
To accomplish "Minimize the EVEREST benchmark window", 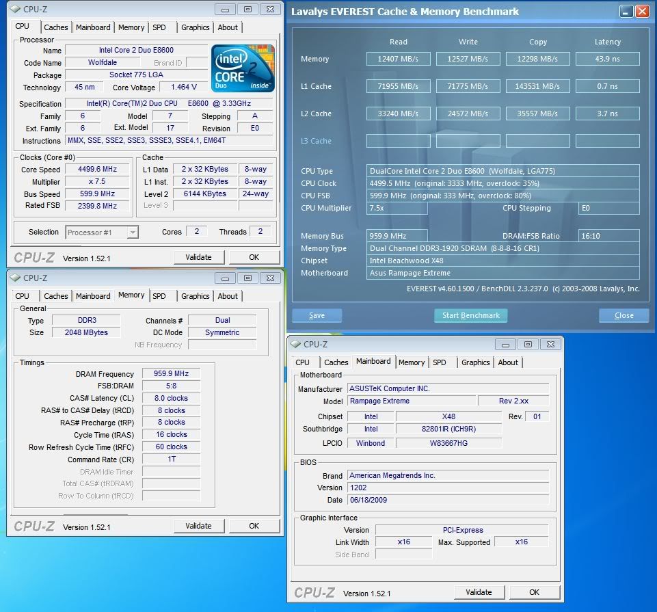I will 626,12.
